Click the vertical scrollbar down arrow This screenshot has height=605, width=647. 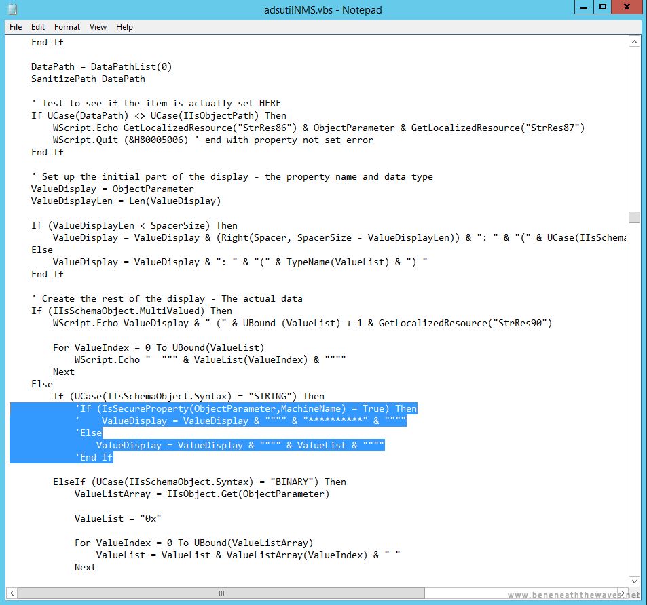click(x=634, y=581)
